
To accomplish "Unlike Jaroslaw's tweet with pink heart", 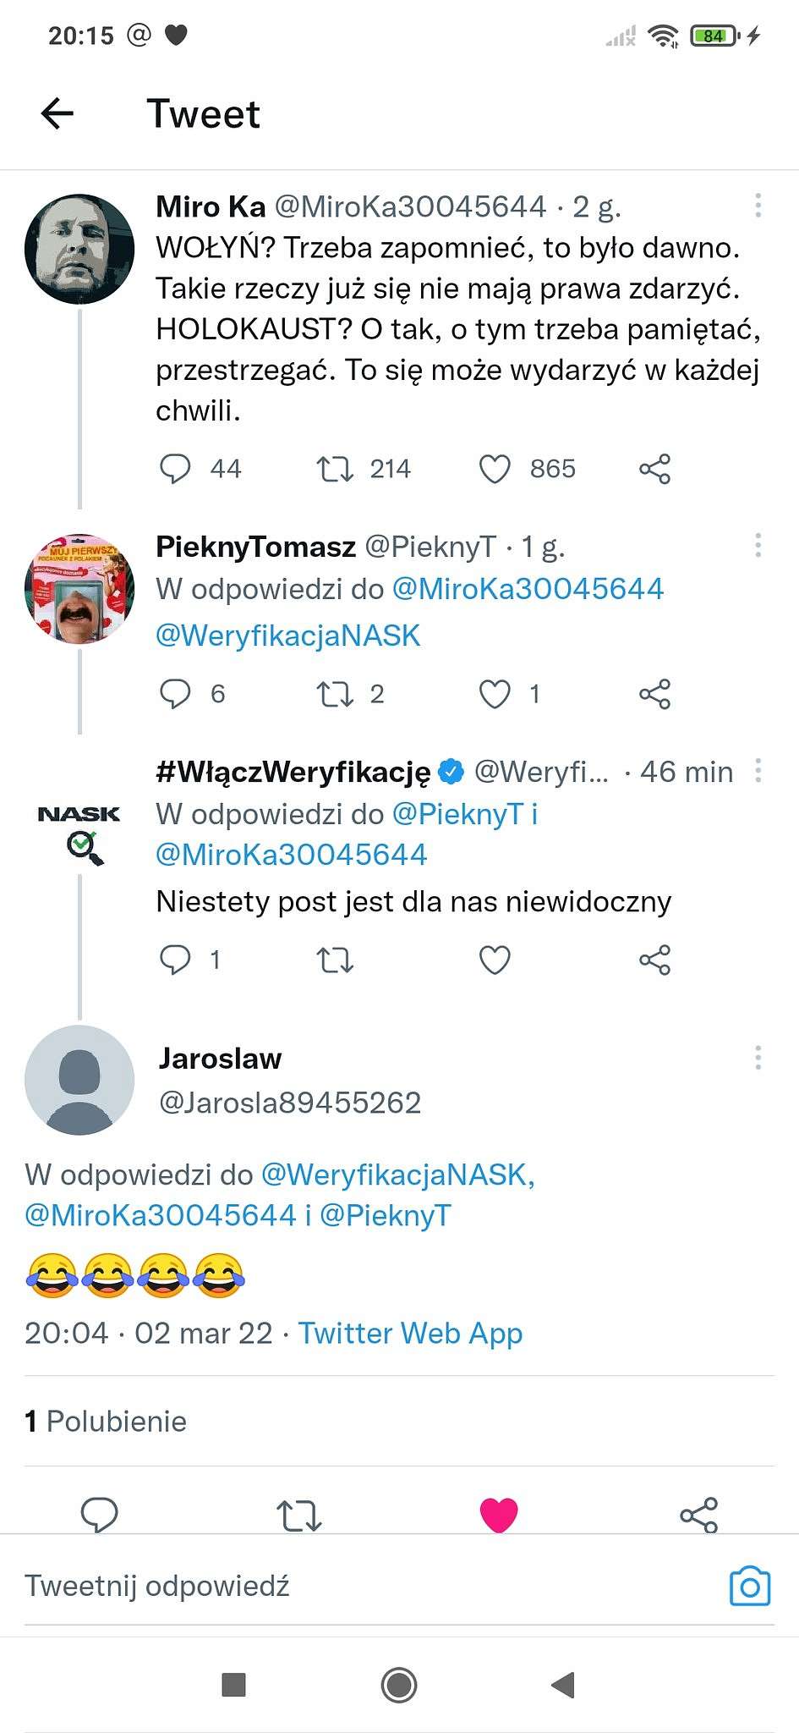I will click(x=499, y=1515).
